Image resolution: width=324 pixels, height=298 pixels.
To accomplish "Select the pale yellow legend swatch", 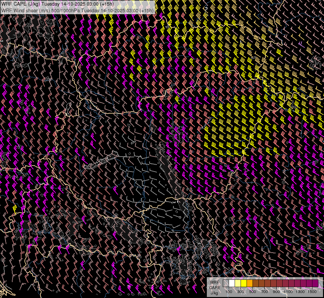I will pos(238,283).
